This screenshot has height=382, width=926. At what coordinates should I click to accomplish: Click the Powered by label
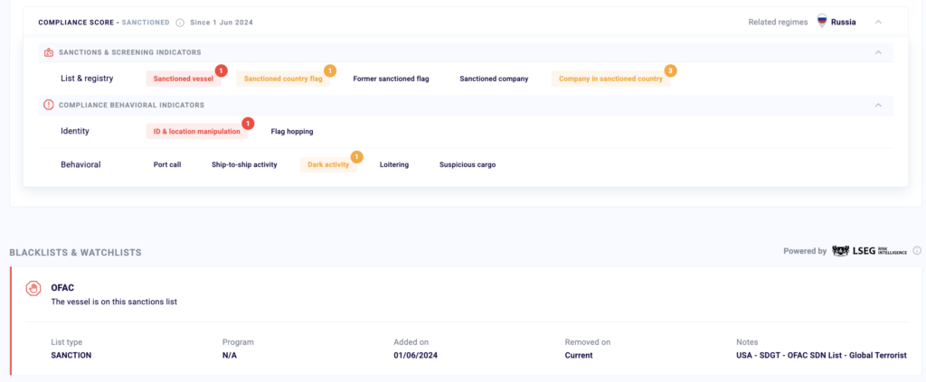point(805,250)
